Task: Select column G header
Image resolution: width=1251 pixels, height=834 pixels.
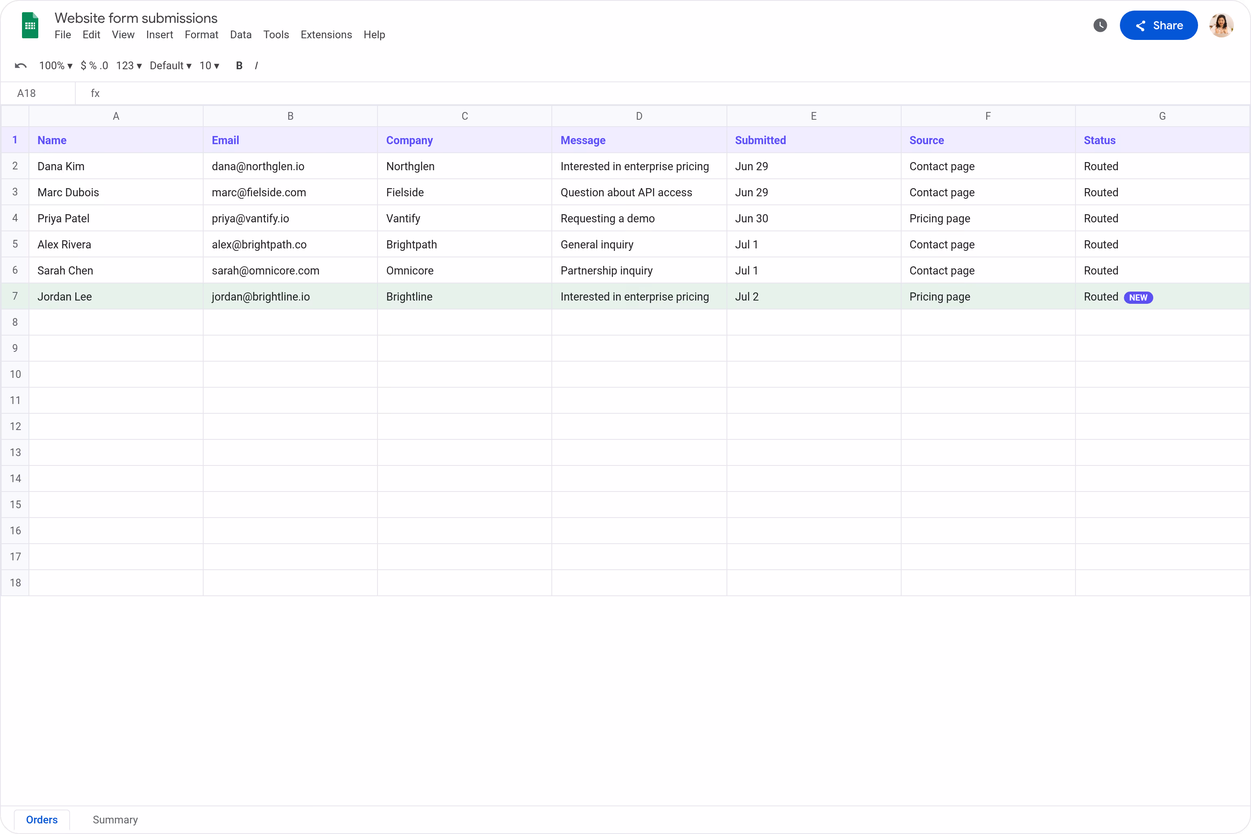Action: point(1163,116)
